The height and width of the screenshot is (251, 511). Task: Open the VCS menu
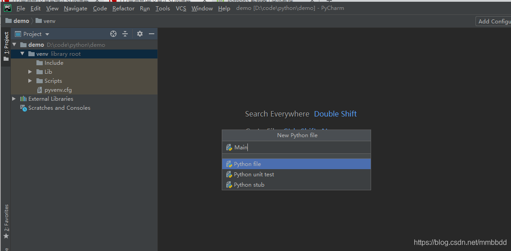click(x=181, y=9)
